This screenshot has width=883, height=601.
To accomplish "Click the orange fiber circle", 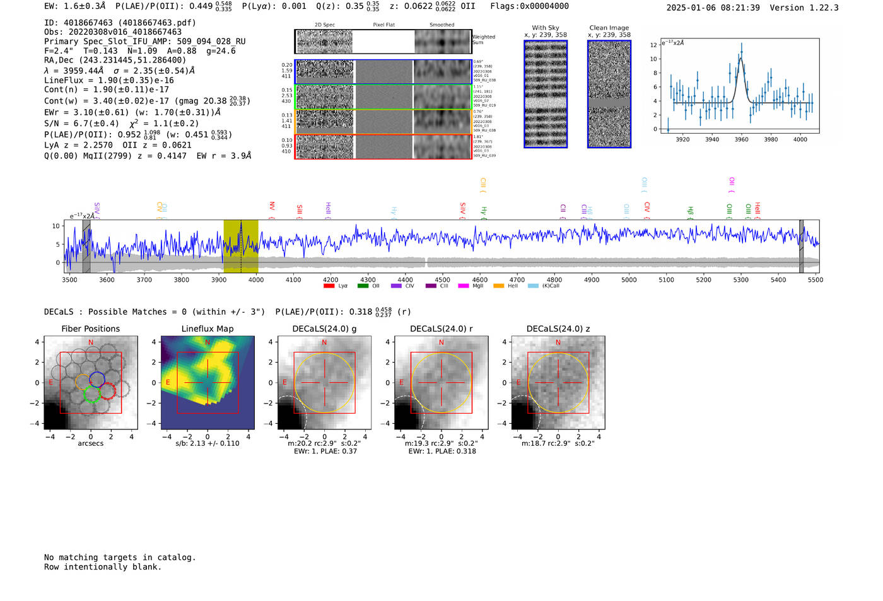I will pos(83,382).
